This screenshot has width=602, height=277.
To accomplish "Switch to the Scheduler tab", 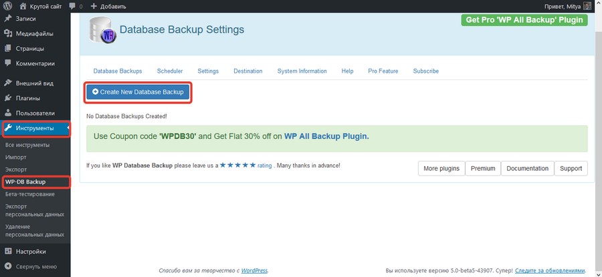I will 170,71.
